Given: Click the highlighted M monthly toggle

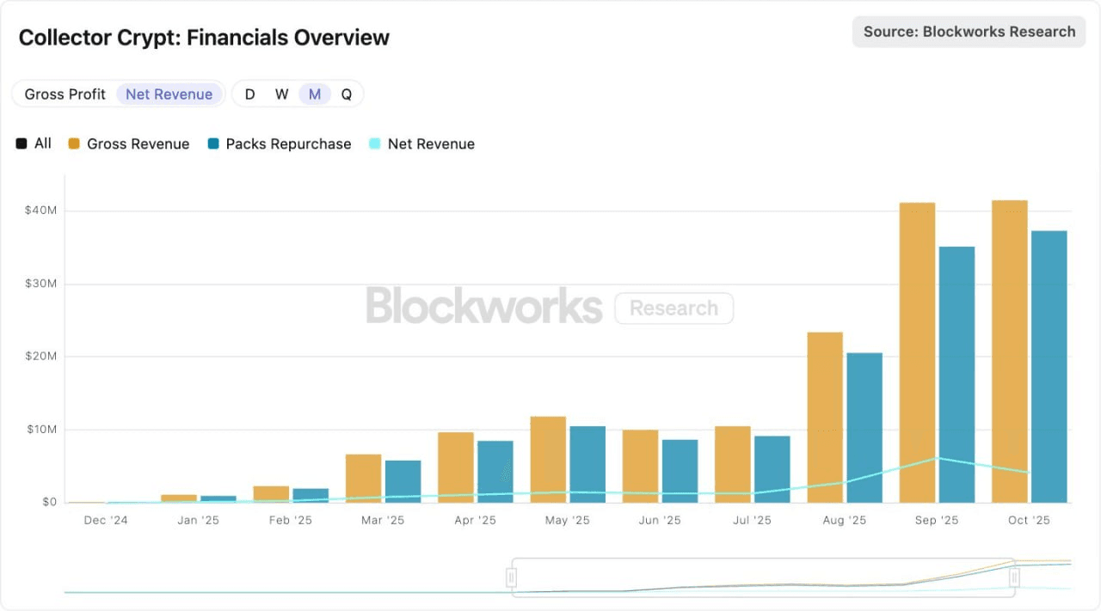Looking at the screenshot, I should (314, 94).
